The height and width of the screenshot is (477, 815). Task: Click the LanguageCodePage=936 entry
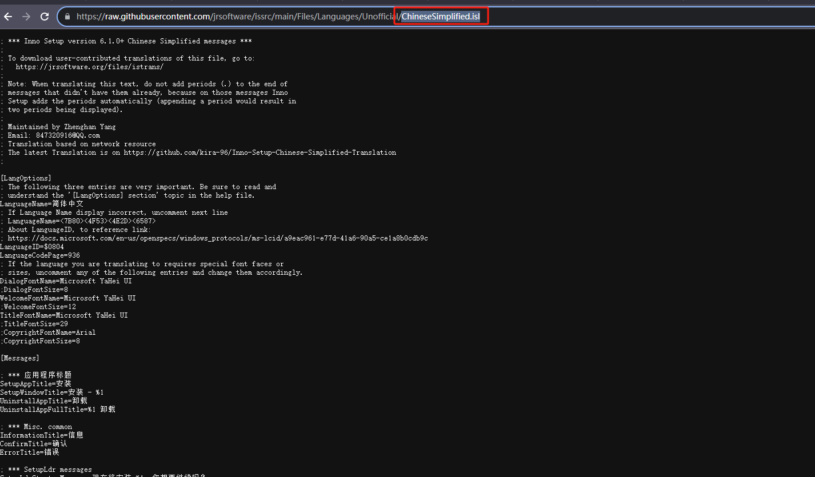[x=40, y=255]
